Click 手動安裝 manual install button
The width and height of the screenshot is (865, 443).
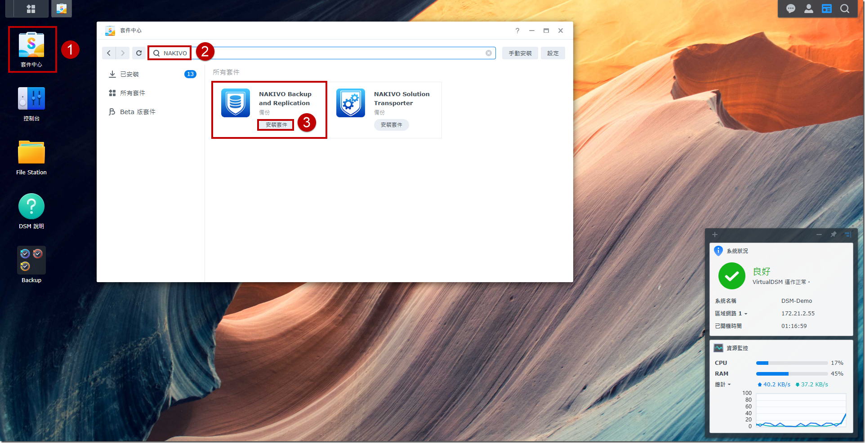point(520,53)
